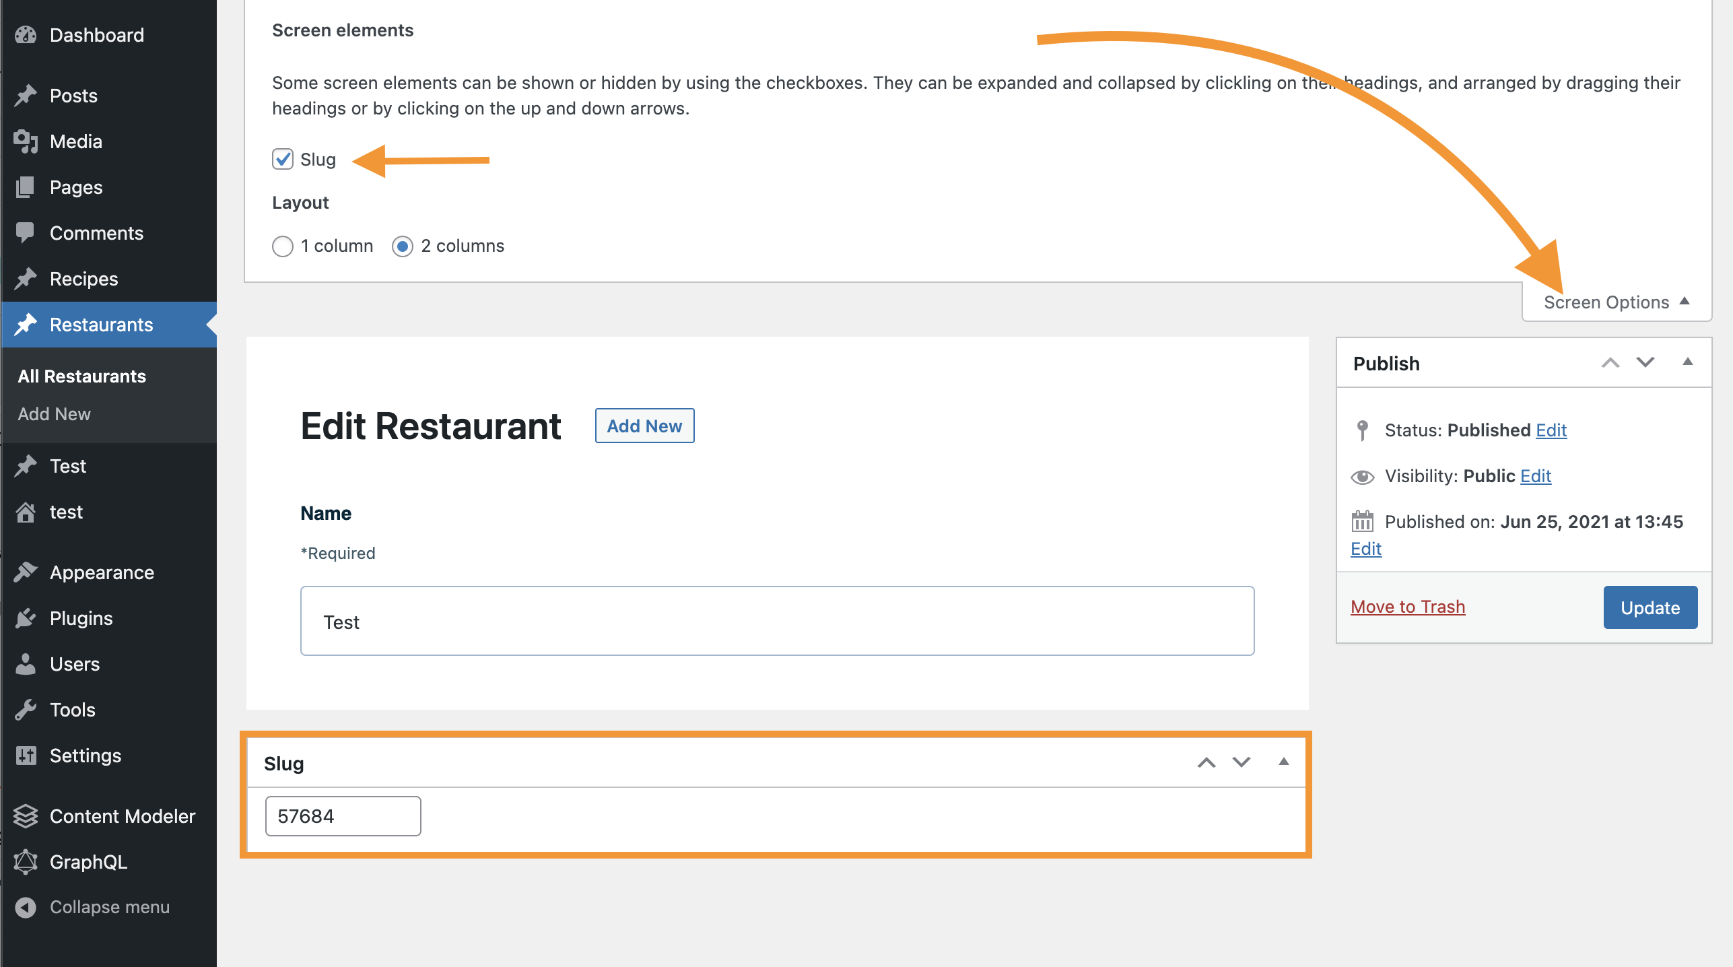Go to the Appearance menu
This screenshot has height=967, width=1733.
click(x=102, y=572)
